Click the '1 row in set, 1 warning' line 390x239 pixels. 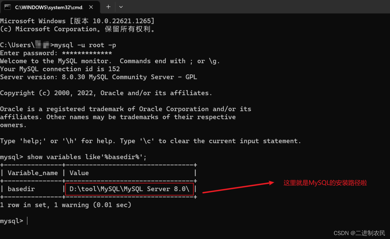[66, 205]
